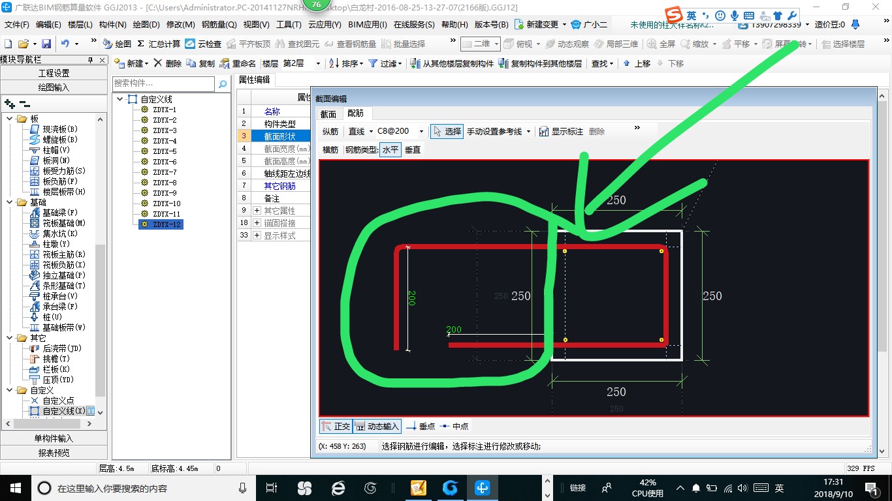Toggle 中点 midpoint snap
The width and height of the screenshot is (892, 501).
coord(454,426)
